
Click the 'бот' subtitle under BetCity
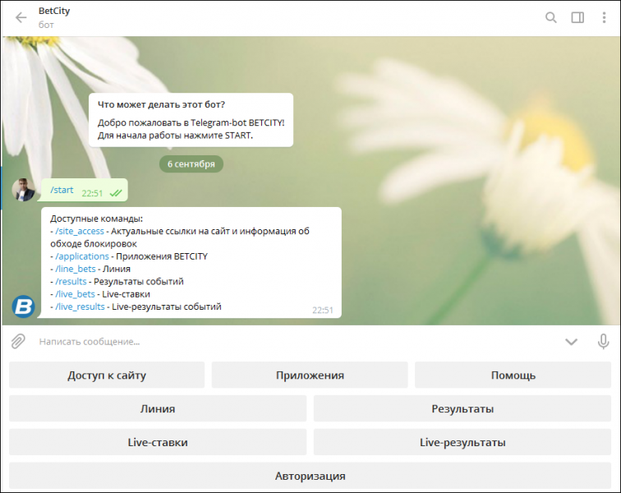[x=46, y=25]
